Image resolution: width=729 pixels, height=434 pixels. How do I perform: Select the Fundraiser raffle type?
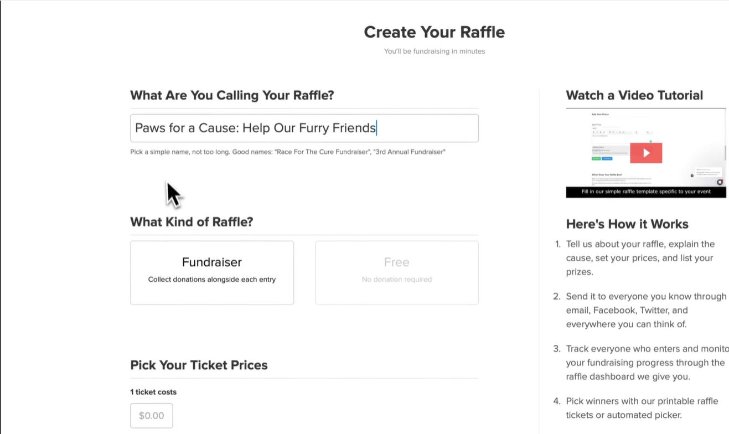coord(211,272)
